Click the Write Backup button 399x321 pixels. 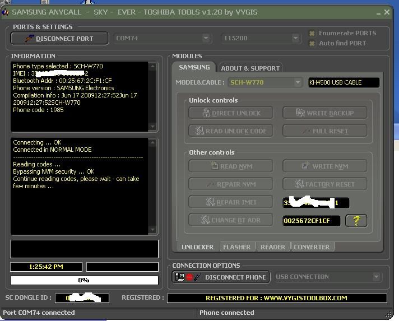coord(325,113)
